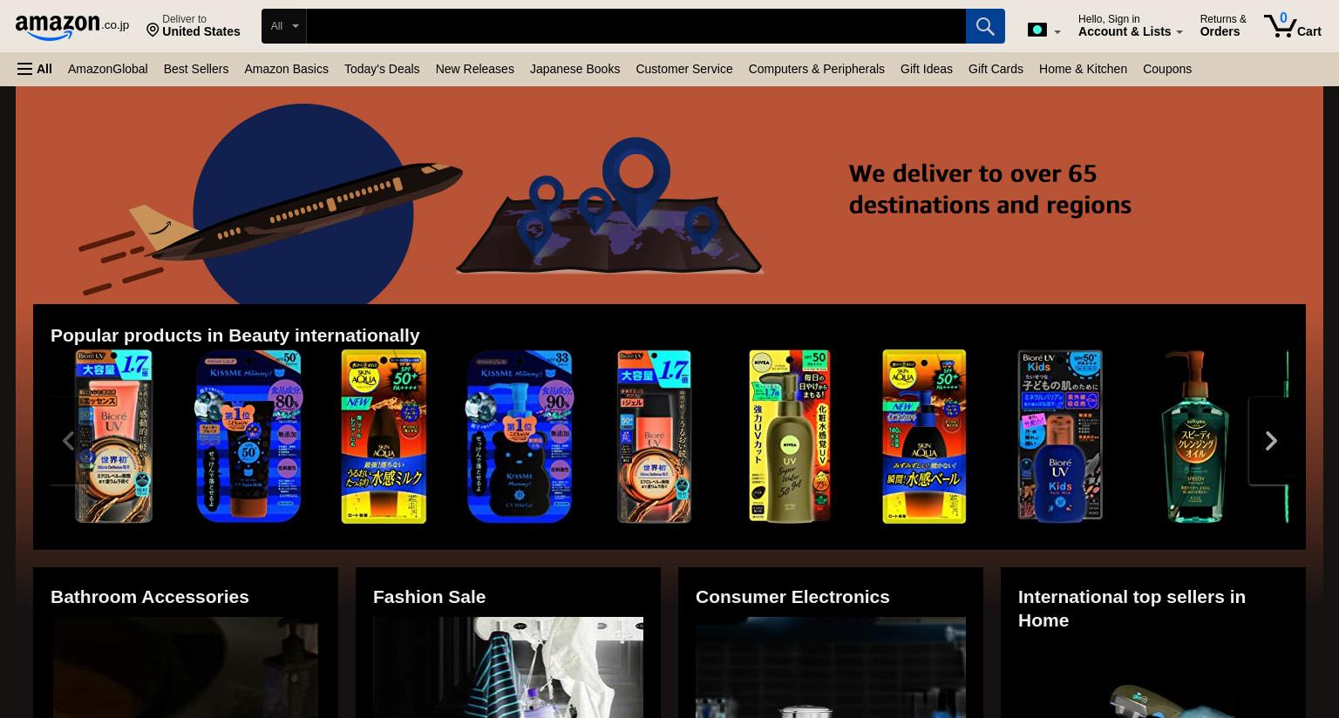Screen dimensions: 1339x718
Task: Go to next carousel slide arrow
Action: click(1271, 441)
